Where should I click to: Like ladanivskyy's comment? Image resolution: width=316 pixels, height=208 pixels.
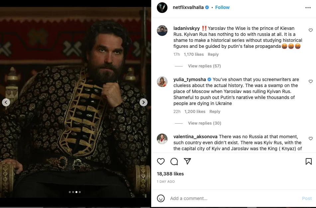[x=311, y=30]
